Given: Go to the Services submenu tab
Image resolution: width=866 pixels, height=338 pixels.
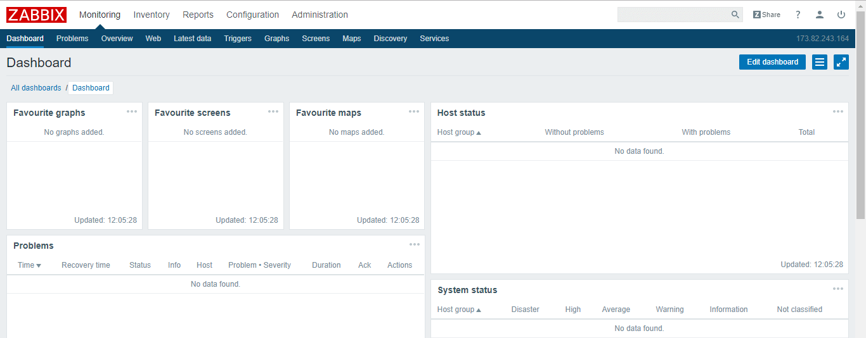Looking at the screenshot, I should [434, 39].
